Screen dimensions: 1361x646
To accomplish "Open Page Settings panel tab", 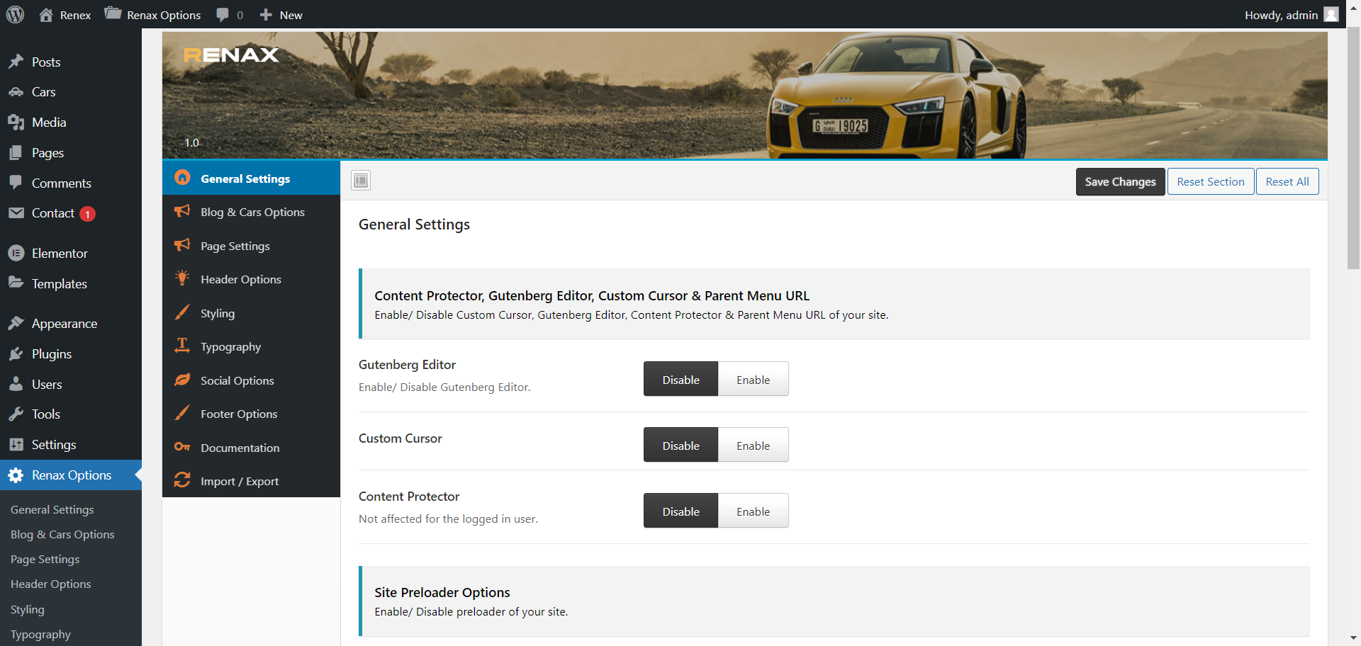I will click(251, 246).
